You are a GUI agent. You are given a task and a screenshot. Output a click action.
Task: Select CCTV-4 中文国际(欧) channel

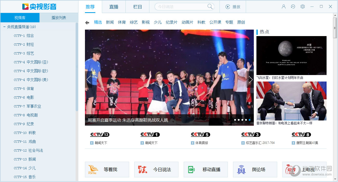[31, 71]
